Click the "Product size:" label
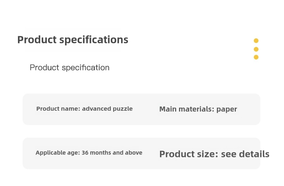This screenshot has height=186, width=284. click(189, 154)
